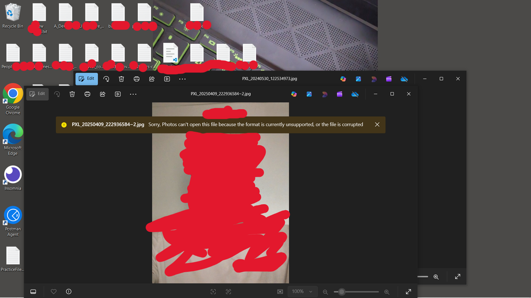Click blue Photos image icon in the front window
The image size is (531, 298).
[309, 94]
